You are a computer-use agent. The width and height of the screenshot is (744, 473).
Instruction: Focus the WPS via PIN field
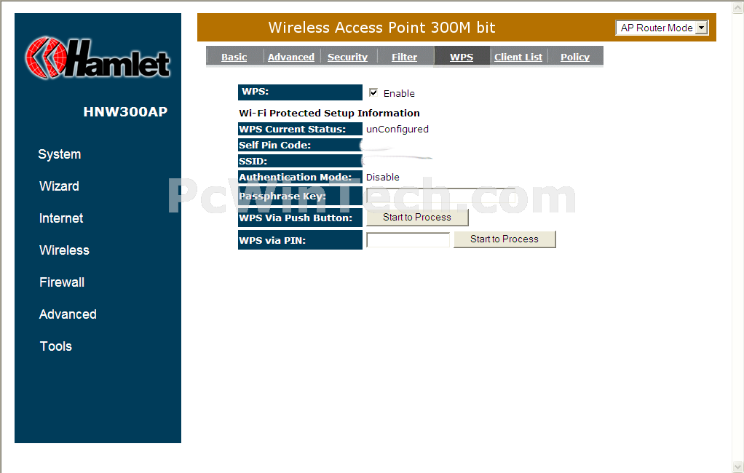point(408,239)
